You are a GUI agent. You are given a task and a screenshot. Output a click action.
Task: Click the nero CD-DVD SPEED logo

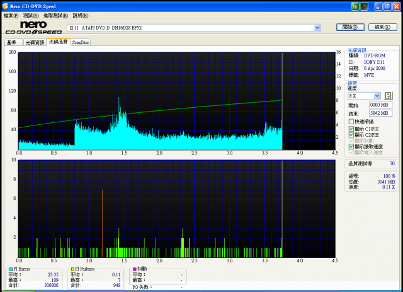[33, 28]
